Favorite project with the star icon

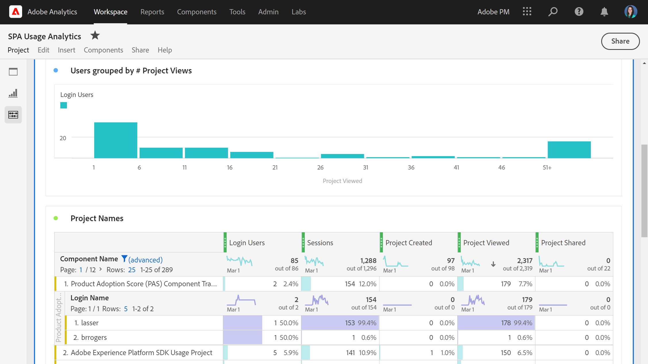[x=95, y=36]
